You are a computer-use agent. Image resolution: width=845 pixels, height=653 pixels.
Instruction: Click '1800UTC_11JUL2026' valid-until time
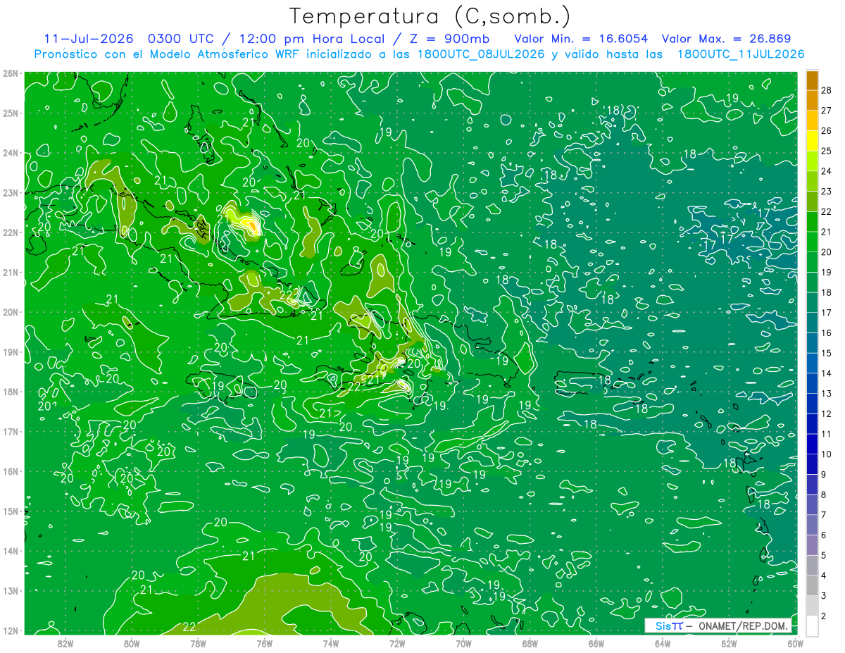(x=741, y=54)
